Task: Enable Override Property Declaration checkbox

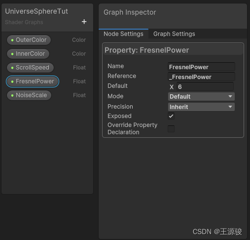Action: coord(171,129)
